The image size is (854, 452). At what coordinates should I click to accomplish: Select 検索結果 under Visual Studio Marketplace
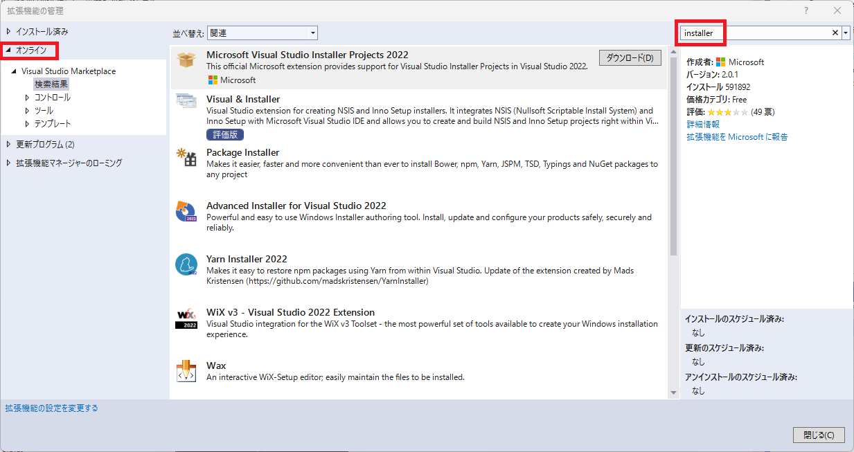point(51,83)
